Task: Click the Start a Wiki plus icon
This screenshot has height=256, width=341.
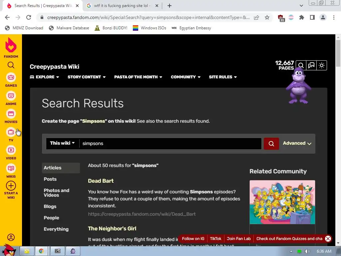Action: (11, 186)
